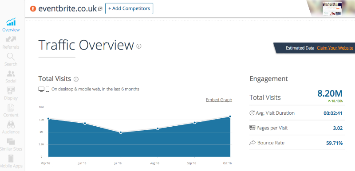
Task: Open the Referrals arrows icon
Action: coord(11,39)
